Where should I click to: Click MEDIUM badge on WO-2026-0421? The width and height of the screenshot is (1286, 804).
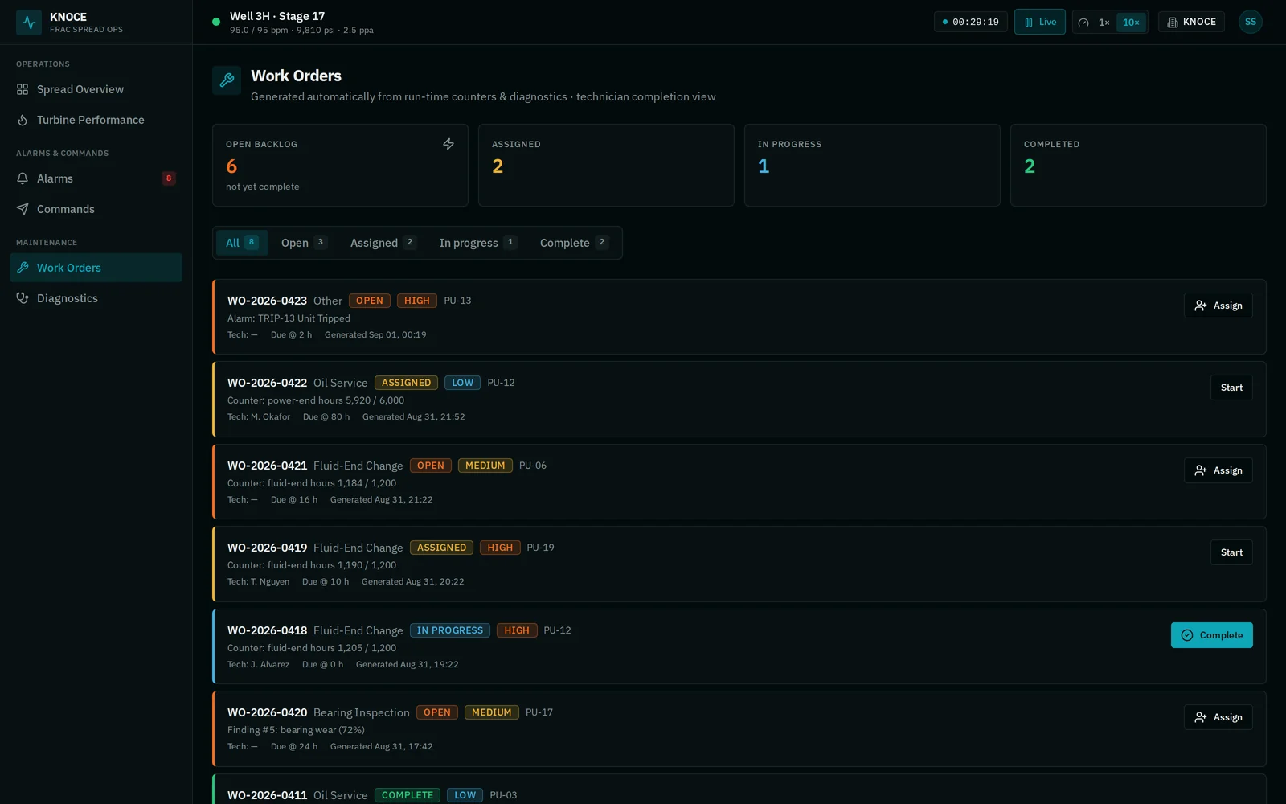click(x=485, y=466)
